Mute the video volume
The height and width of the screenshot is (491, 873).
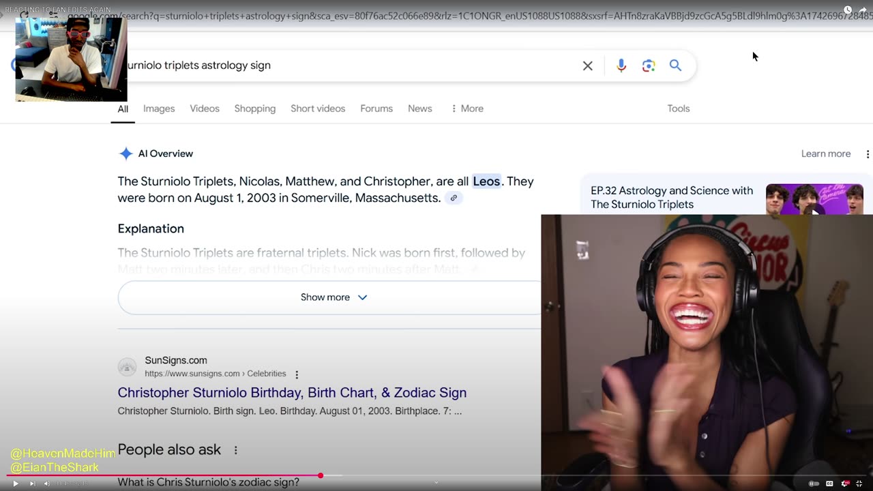(47, 483)
